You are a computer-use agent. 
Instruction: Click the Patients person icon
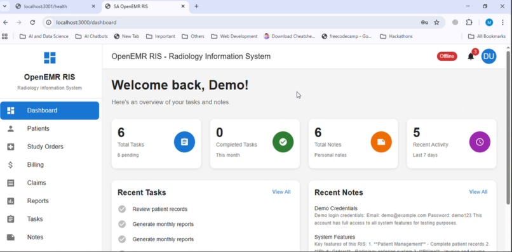tap(11, 129)
